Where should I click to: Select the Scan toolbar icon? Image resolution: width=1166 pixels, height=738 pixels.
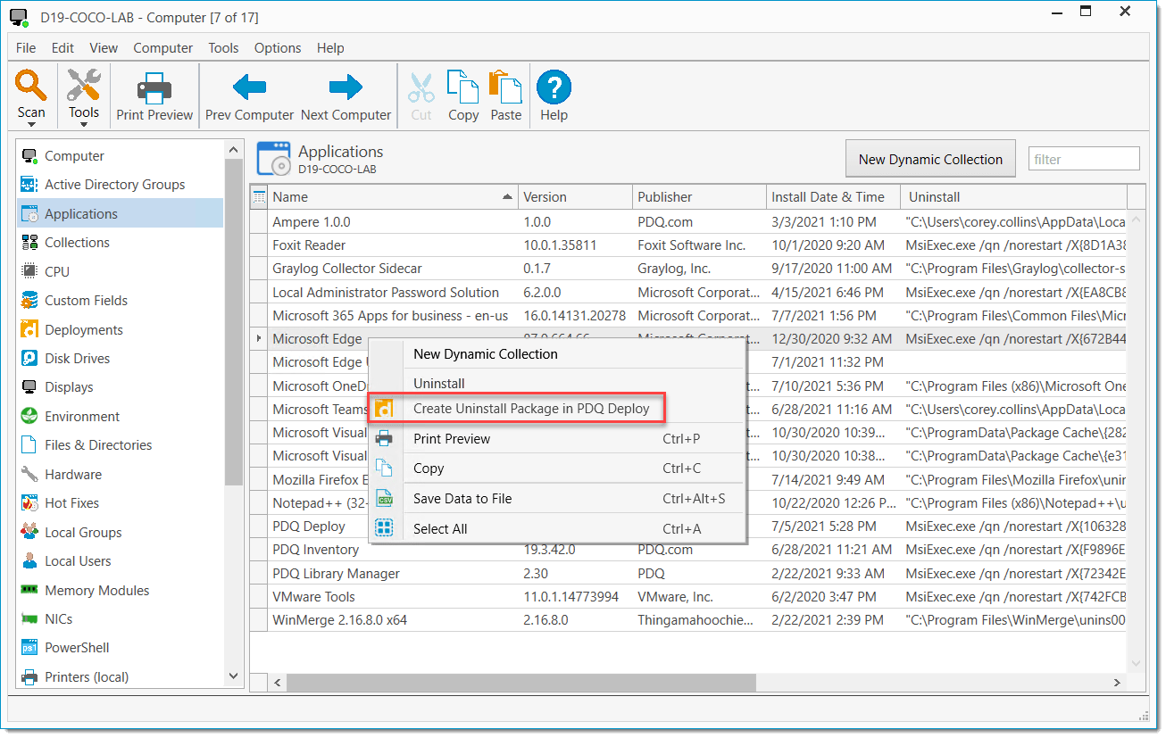(x=31, y=89)
